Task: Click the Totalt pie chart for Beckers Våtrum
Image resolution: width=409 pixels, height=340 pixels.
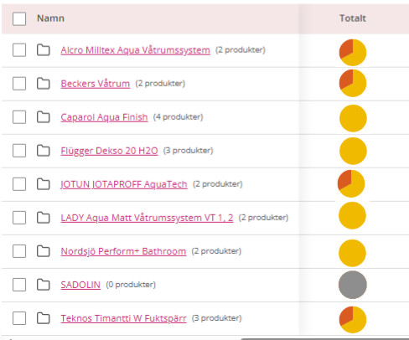Action: (353, 83)
